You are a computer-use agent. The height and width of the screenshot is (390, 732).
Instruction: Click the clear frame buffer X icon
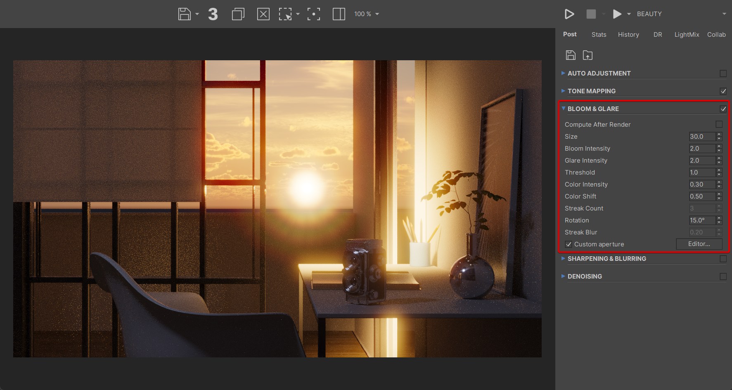click(263, 14)
